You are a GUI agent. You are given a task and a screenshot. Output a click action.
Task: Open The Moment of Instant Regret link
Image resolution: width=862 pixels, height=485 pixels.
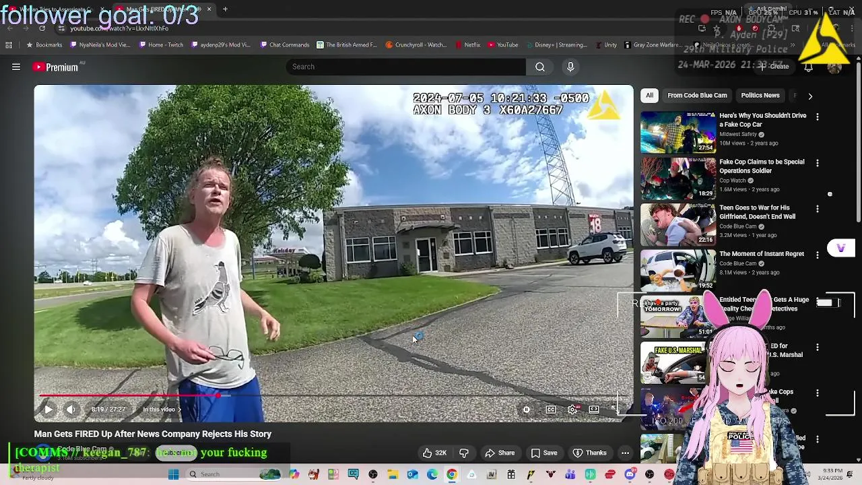pos(762,254)
